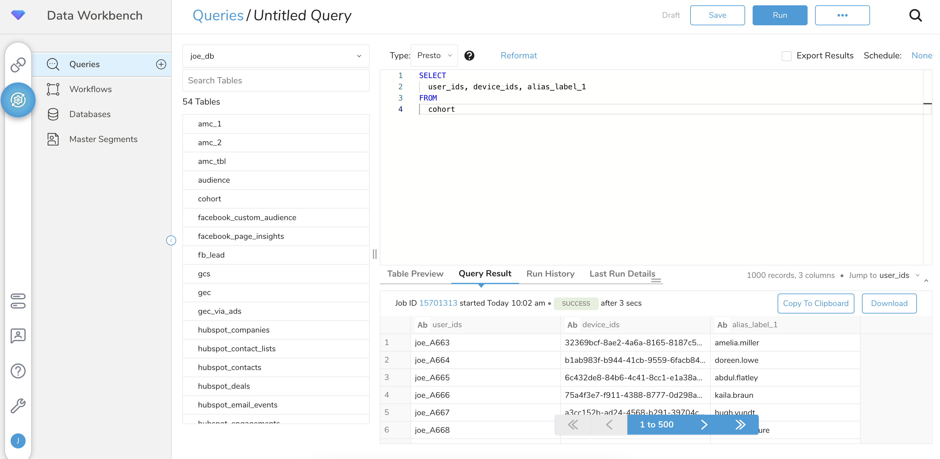
Task: Click the Databases navigation icon
Action: (53, 114)
